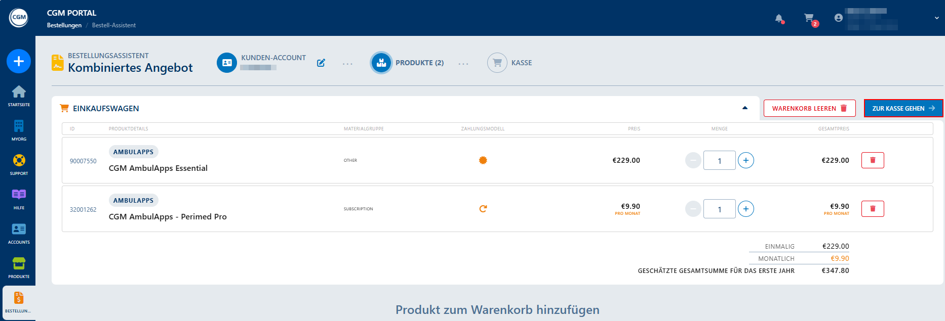Image resolution: width=945 pixels, height=321 pixels.
Task: Collapse the Einkaufswagen panel arrow
Action: tap(745, 108)
